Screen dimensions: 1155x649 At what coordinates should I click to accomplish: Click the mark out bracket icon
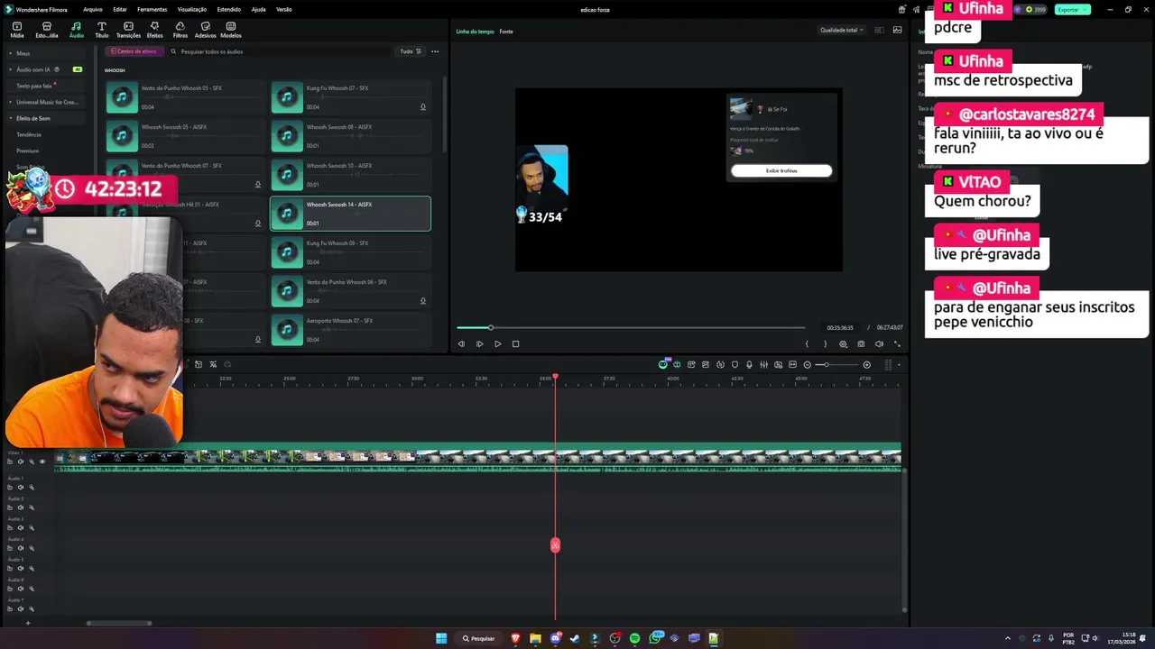(x=825, y=343)
